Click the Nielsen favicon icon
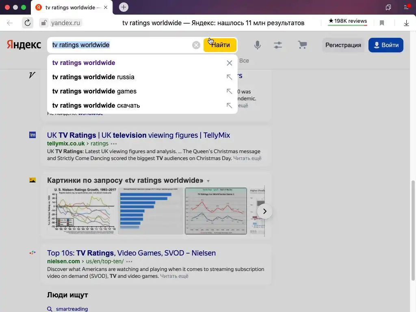Viewport: 416px width, 312px height. (32, 253)
